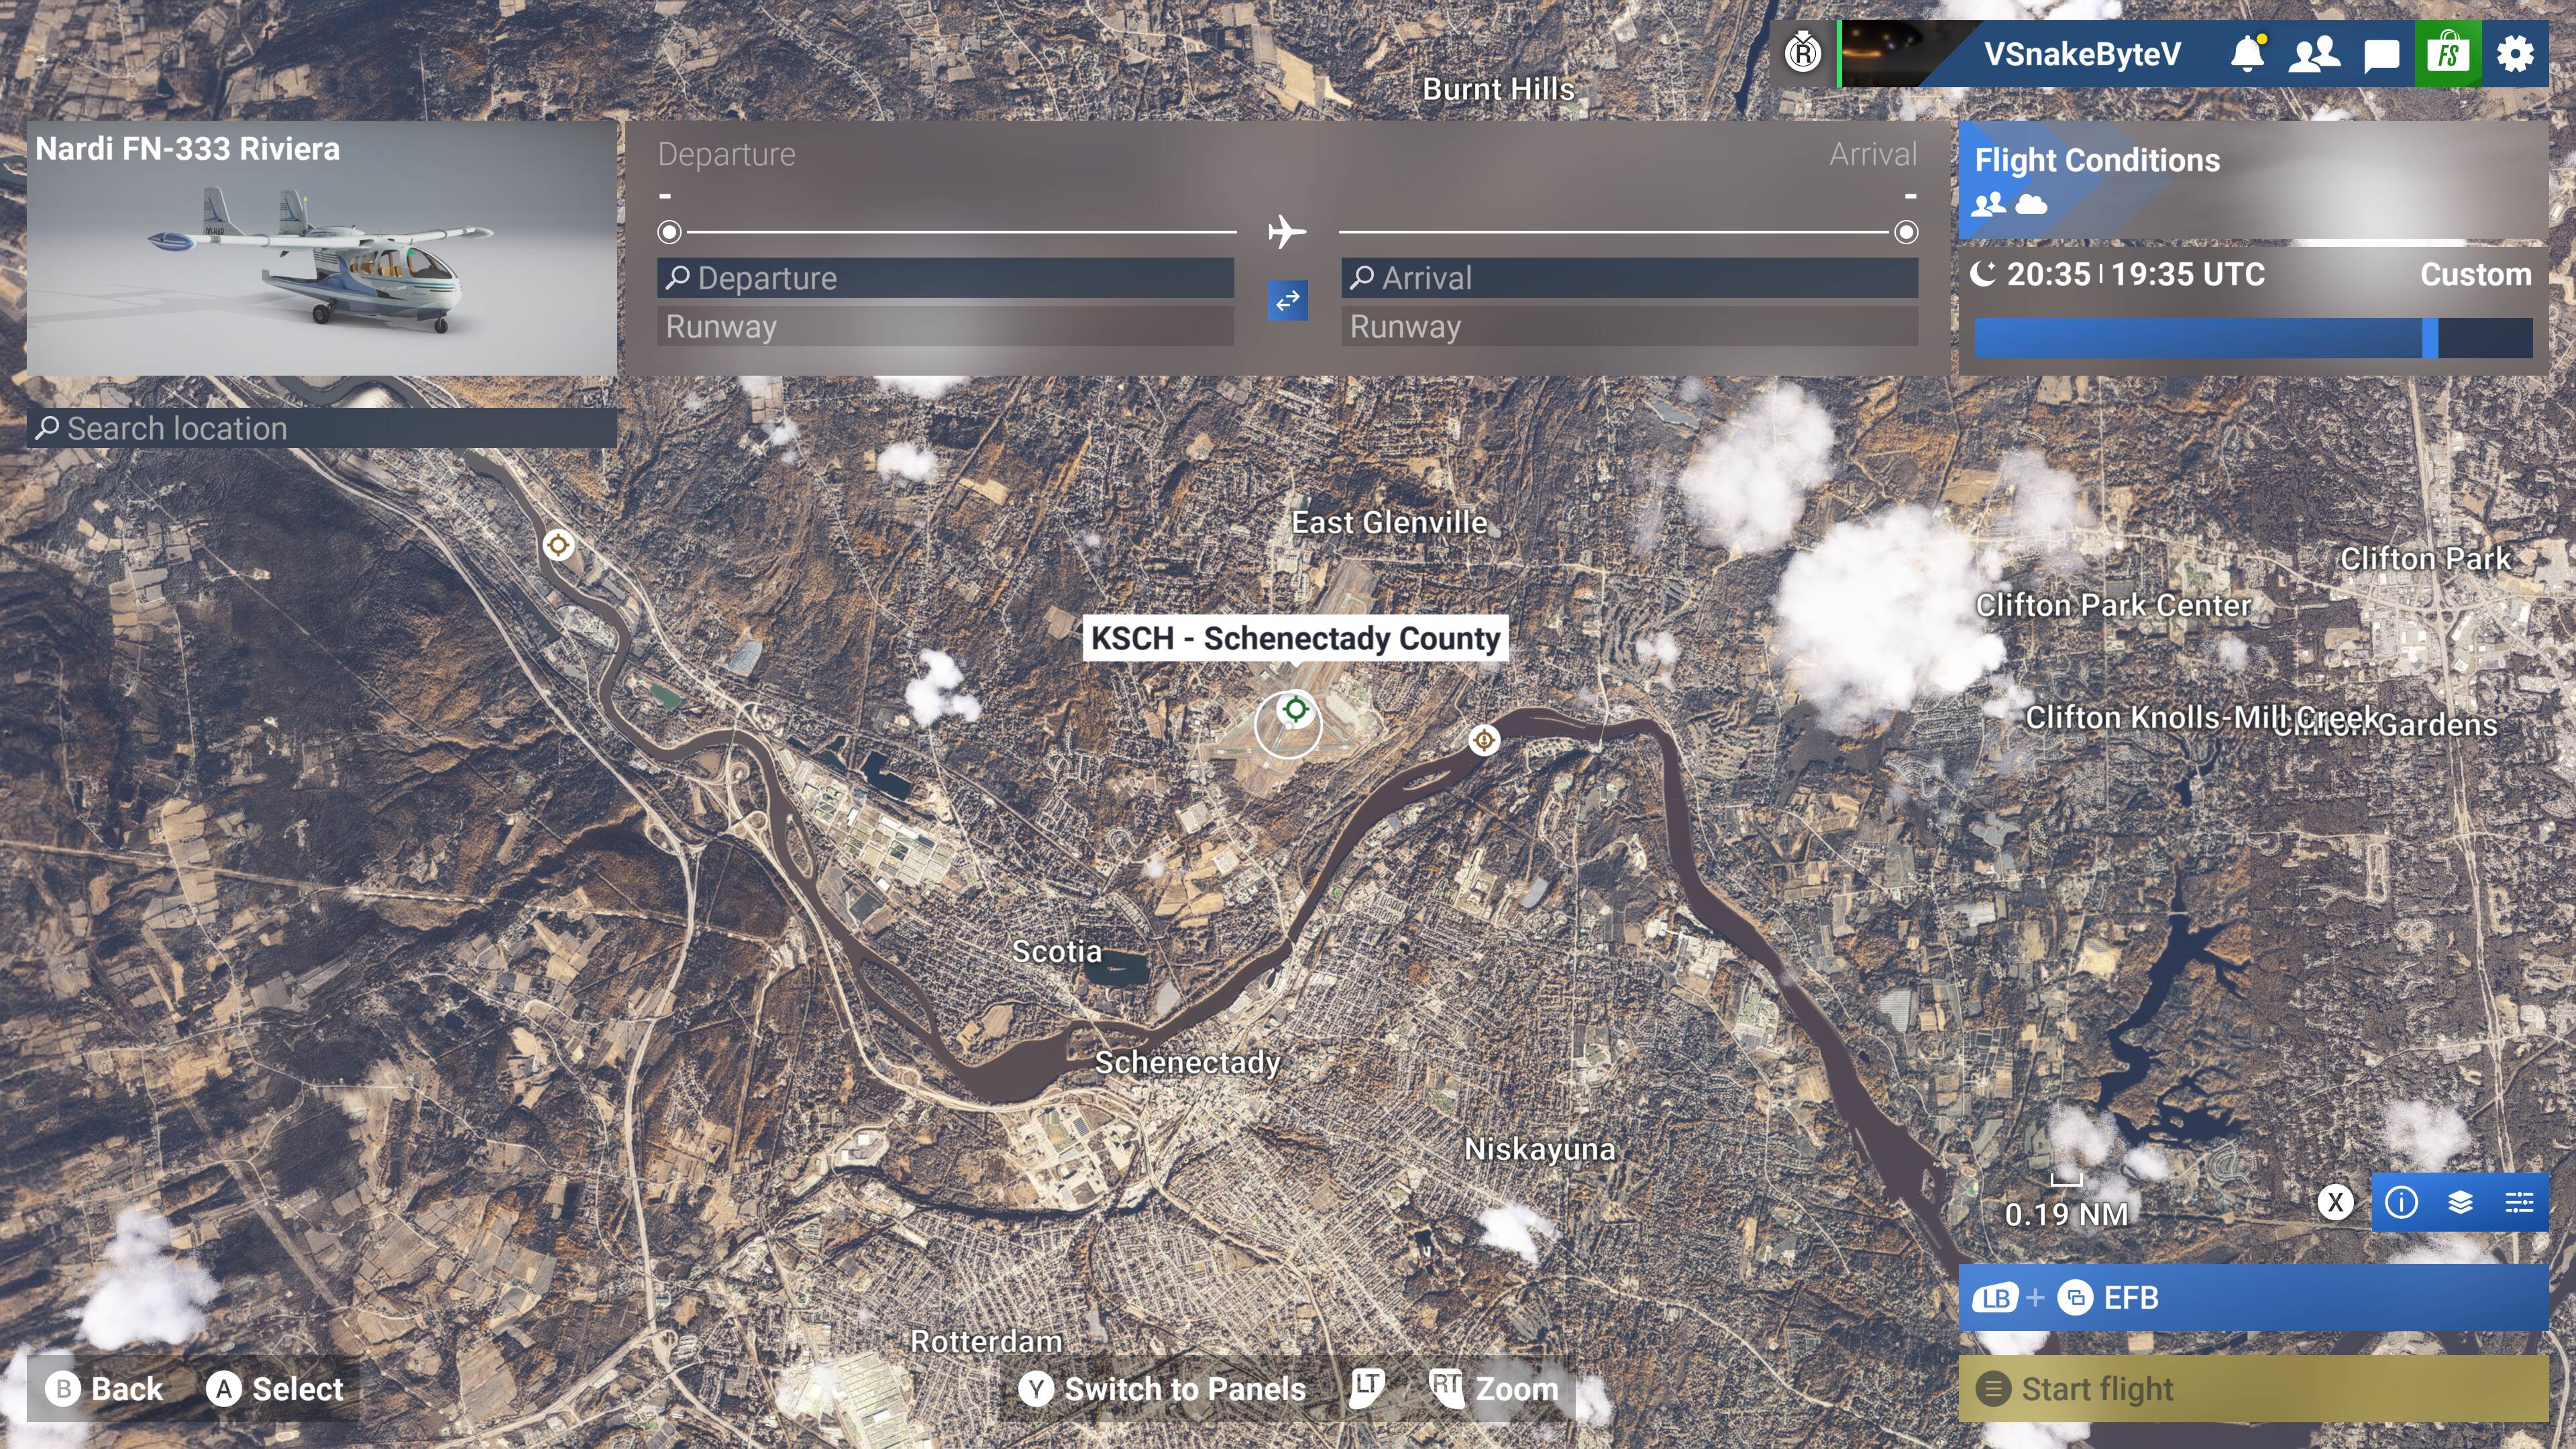Click the swap departure and arrival icon
2576x1449 pixels.
tap(1287, 300)
